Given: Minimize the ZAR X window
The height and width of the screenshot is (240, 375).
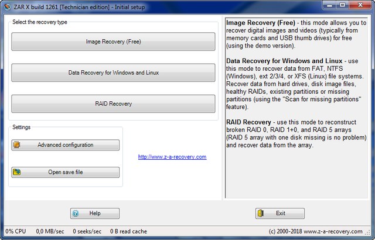Looking at the screenshot, I should click(329, 5).
